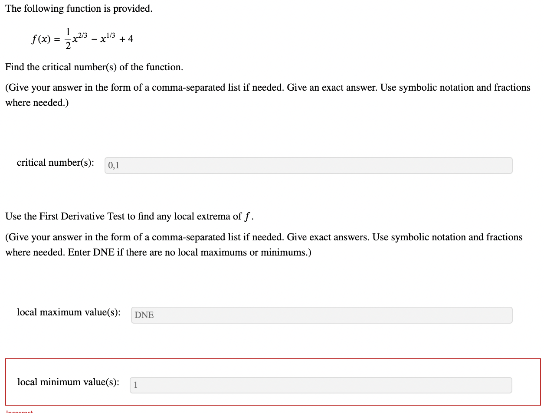Image resolution: width=544 pixels, height=413 pixels.
Task: Click the Incorrect status label
Action: [19, 411]
